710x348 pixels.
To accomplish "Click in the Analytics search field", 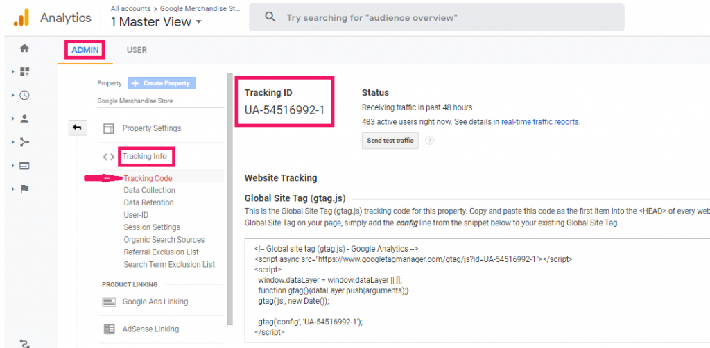I will (x=437, y=17).
